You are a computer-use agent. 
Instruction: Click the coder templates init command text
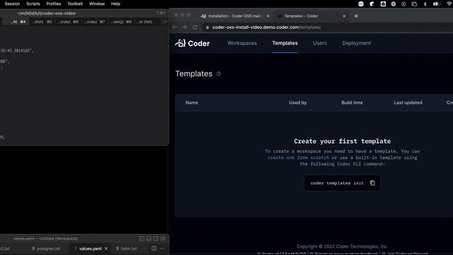pos(337,183)
